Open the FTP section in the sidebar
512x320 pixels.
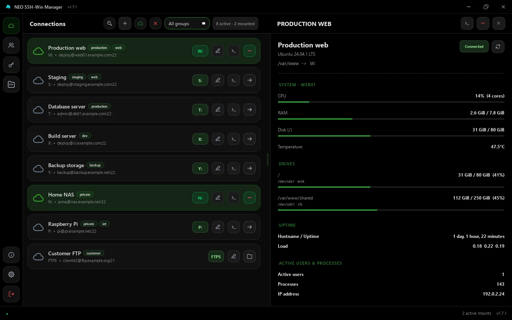pos(11,84)
